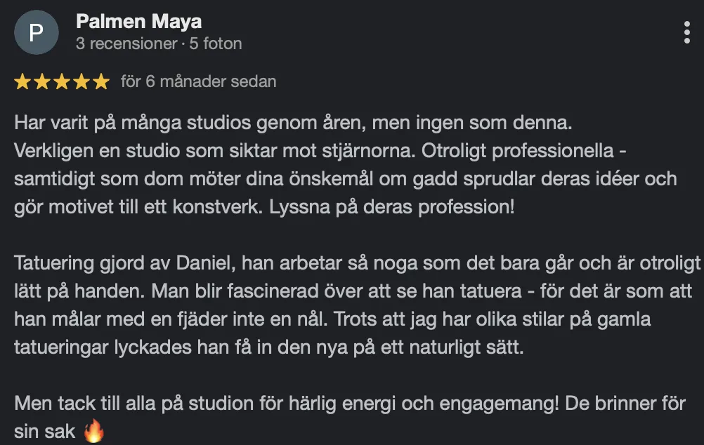Click the third gold rating star

click(x=62, y=81)
